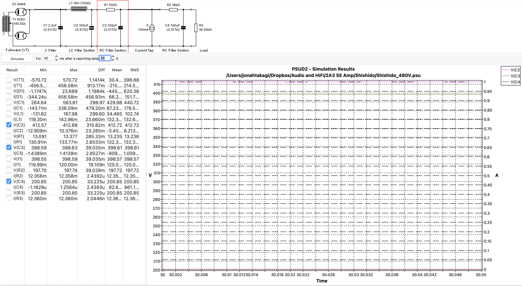Image resolution: width=522 pixels, height=286 pixels.
Task: Click the V(T1) Min value -570.72
Action: point(38,80)
